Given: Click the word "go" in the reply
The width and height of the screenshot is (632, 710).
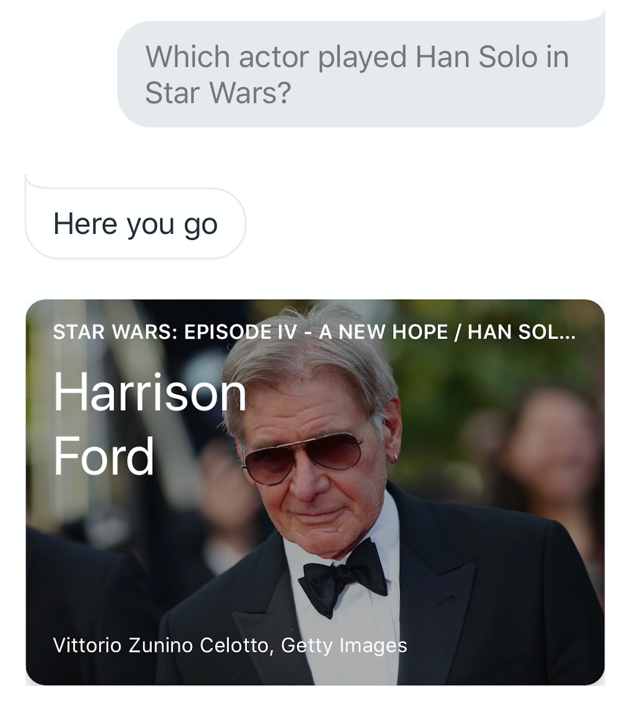Looking at the screenshot, I should point(200,225).
